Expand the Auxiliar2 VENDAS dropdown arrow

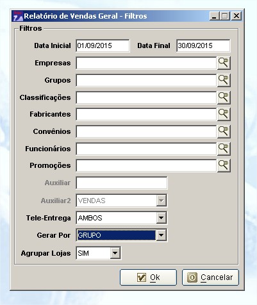(x=161, y=201)
